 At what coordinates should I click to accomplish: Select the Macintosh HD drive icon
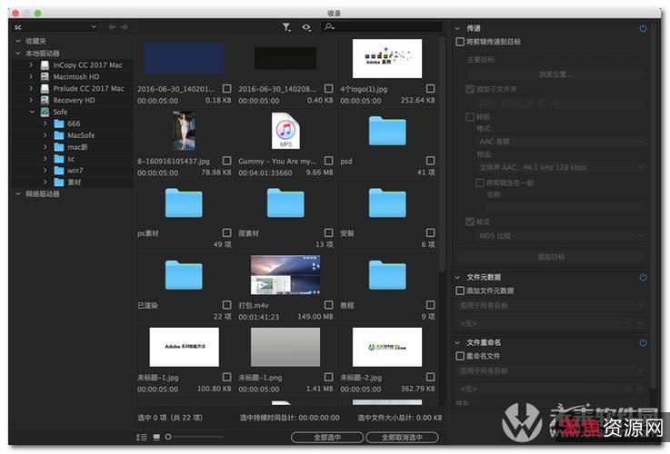(45, 77)
